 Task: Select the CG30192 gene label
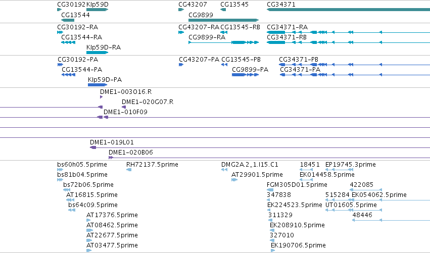click(x=71, y=5)
